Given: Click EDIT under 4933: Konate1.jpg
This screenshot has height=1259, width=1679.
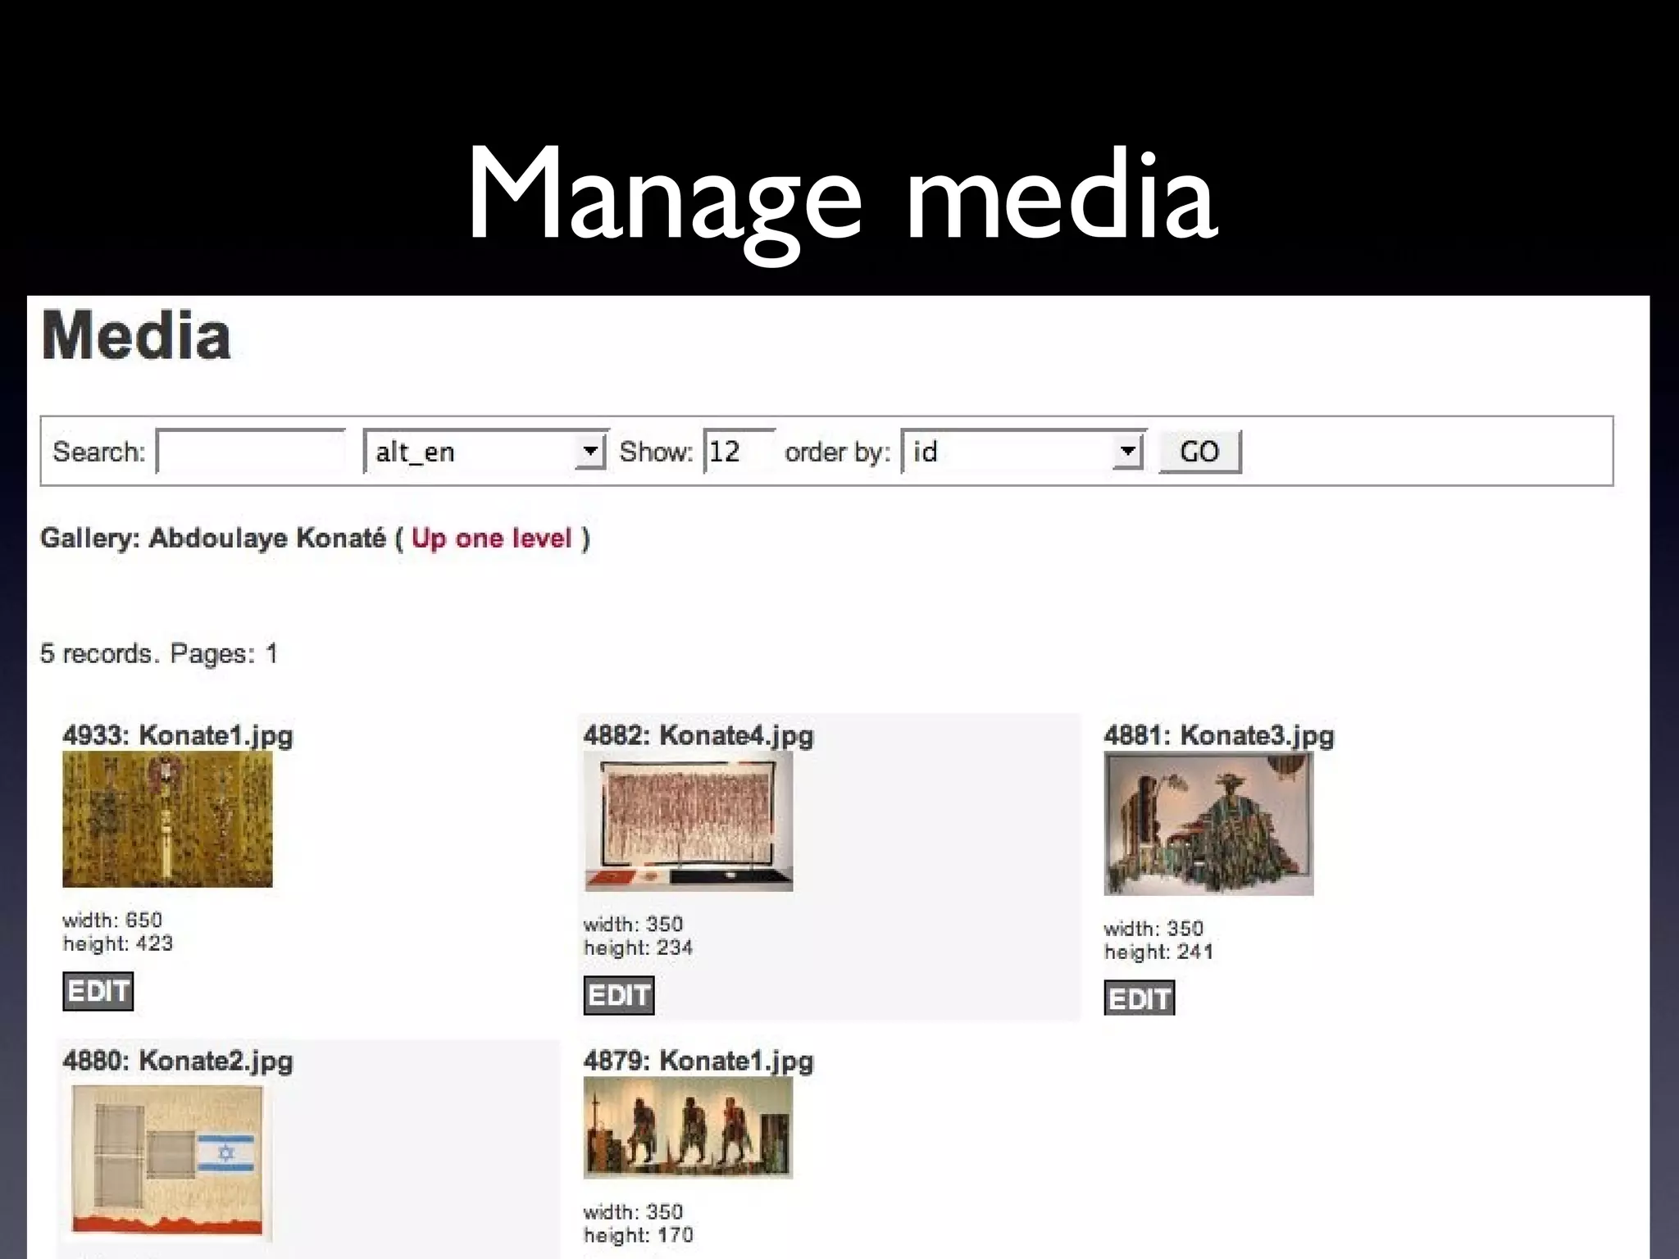Looking at the screenshot, I should (98, 991).
